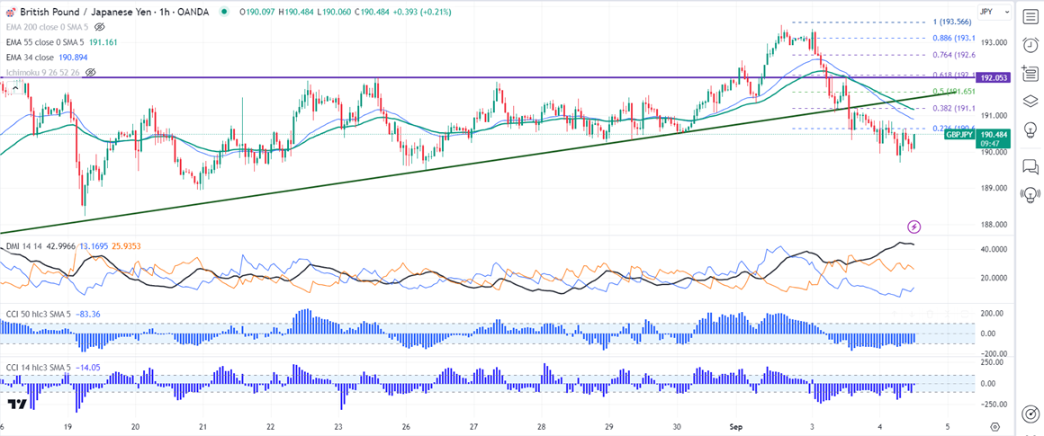Open the chats speech bubbles icon
Image resolution: width=1044 pixels, height=436 pixels.
pyautogui.click(x=1030, y=165)
